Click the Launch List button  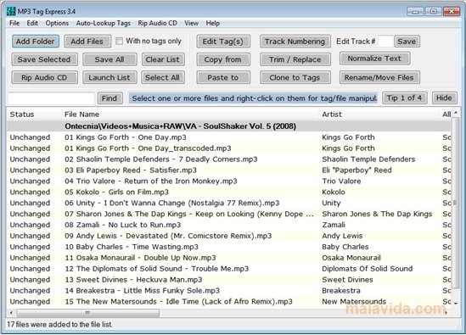point(109,77)
